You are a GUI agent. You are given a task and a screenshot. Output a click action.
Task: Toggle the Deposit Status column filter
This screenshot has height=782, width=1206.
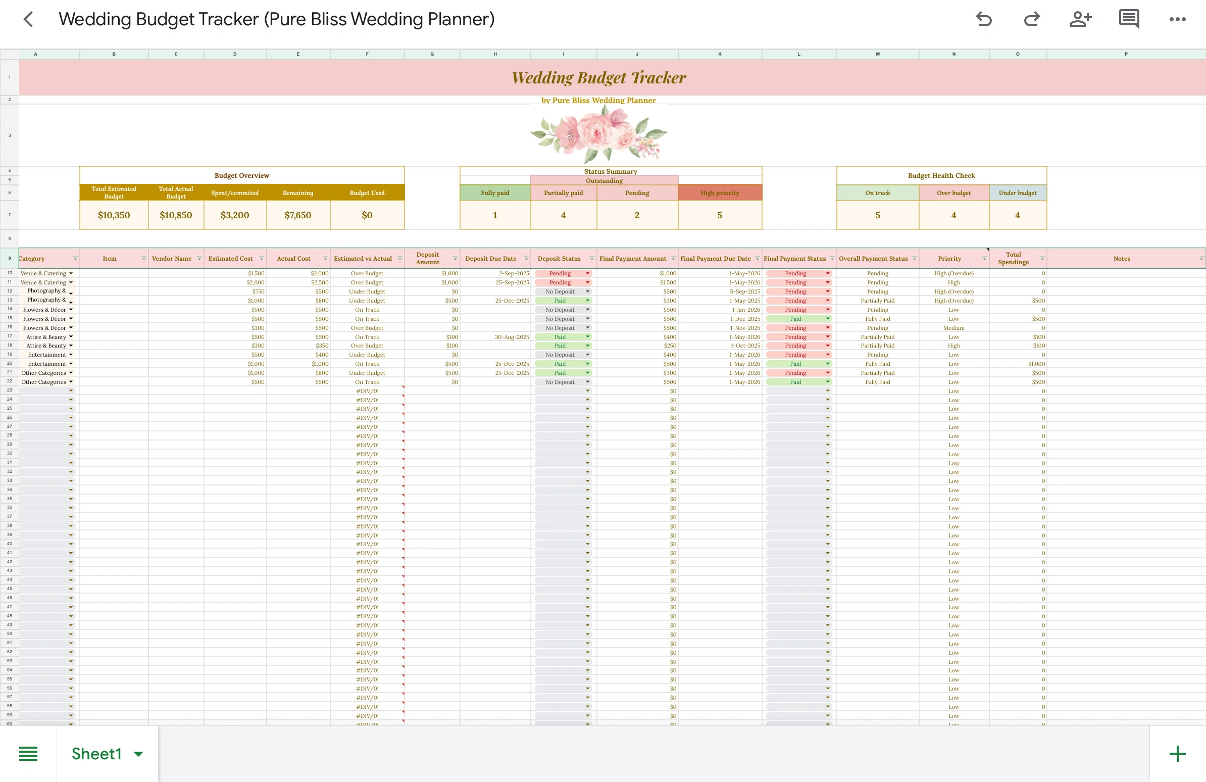coord(591,259)
